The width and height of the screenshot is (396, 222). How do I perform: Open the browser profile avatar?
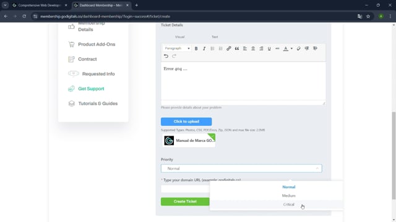[x=381, y=17]
